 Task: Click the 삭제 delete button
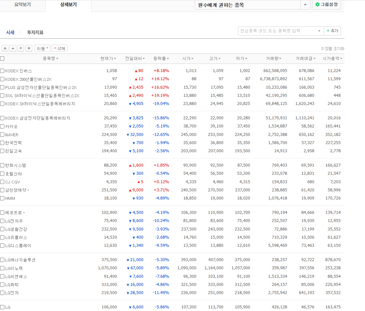(60, 48)
